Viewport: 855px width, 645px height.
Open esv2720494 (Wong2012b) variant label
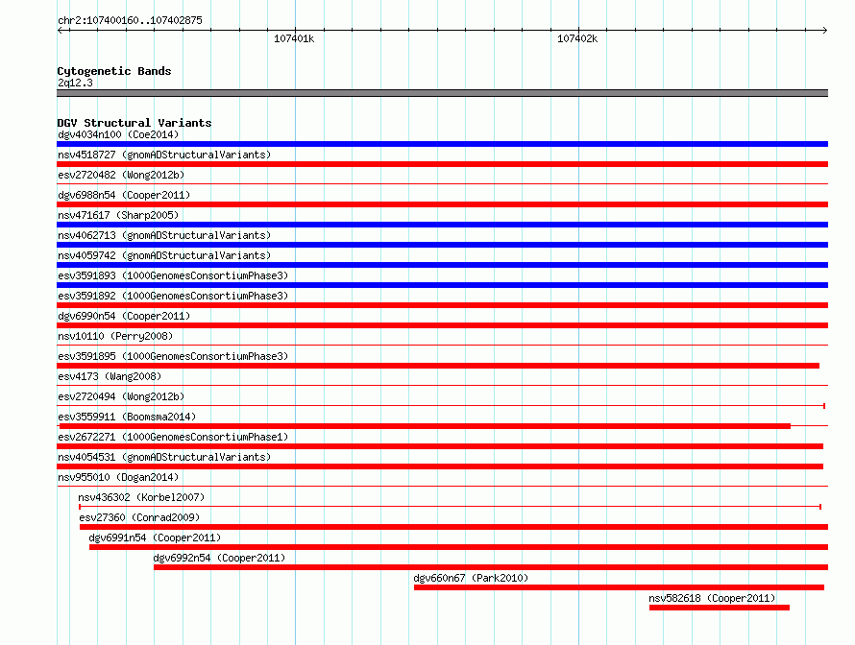[x=121, y=396]
